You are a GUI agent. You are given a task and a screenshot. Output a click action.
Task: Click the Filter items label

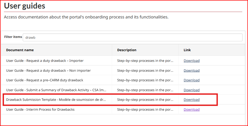(13, 37)
